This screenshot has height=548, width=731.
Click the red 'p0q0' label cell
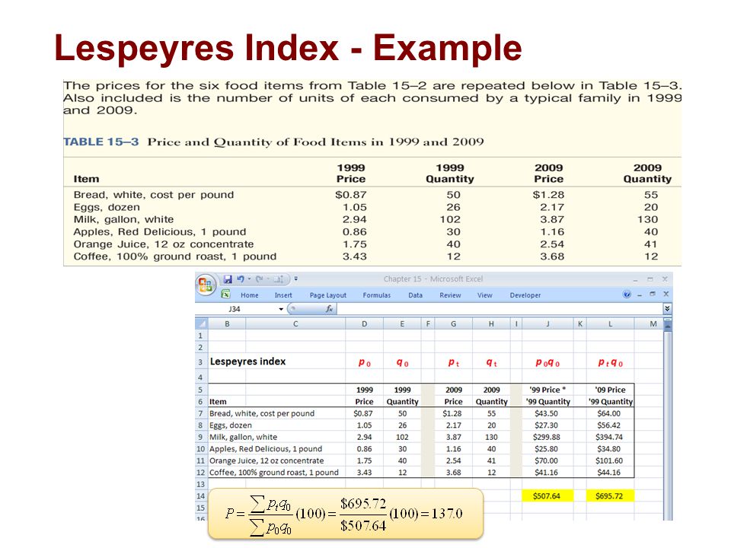pyautogui.click(x=547, y=362)
